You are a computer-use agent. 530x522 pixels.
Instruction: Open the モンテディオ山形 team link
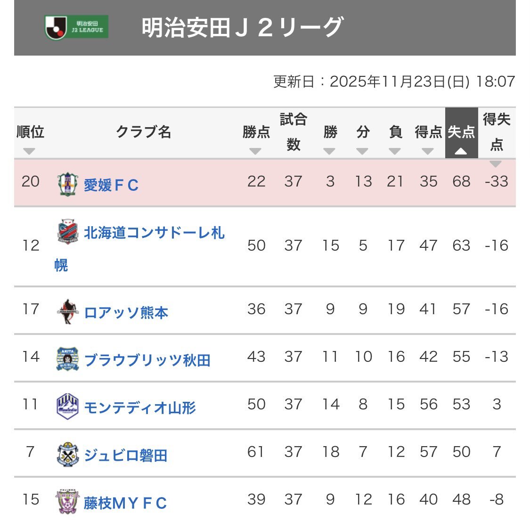pyautogui.click(x=140, y=408)
